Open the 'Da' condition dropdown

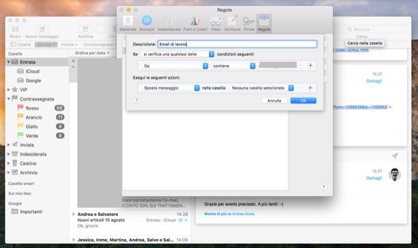[175, 66]
